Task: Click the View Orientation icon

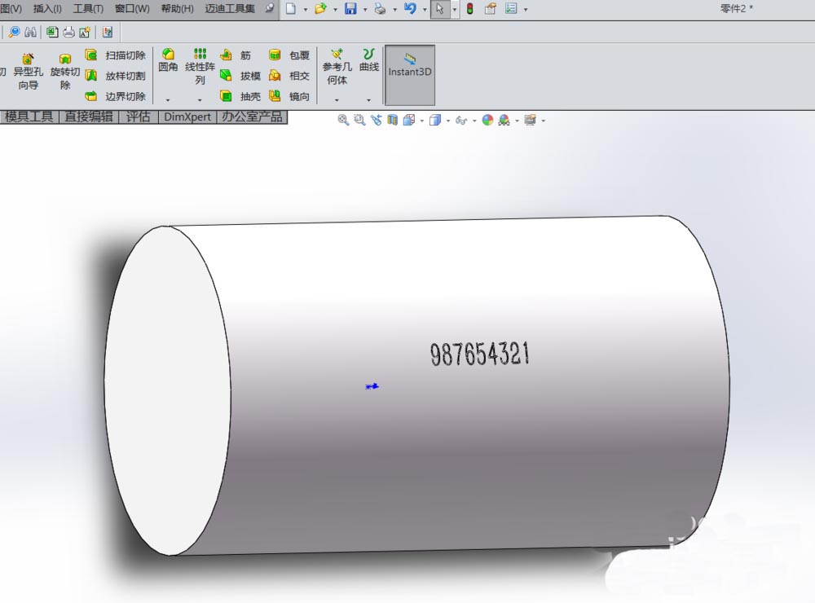Action: pyautogui.click(x=409, y=120)
